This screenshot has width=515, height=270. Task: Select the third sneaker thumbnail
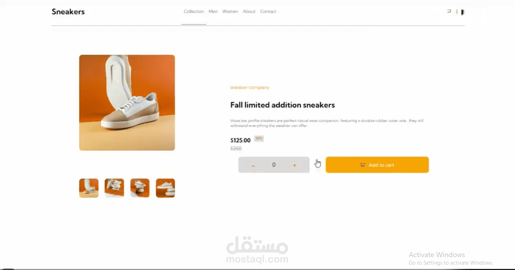coord(140,188)
